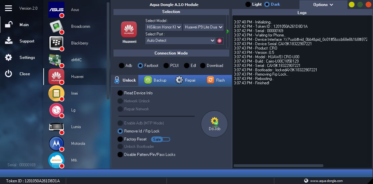
Task: Select Download connection mode
Action: point(212,66)
